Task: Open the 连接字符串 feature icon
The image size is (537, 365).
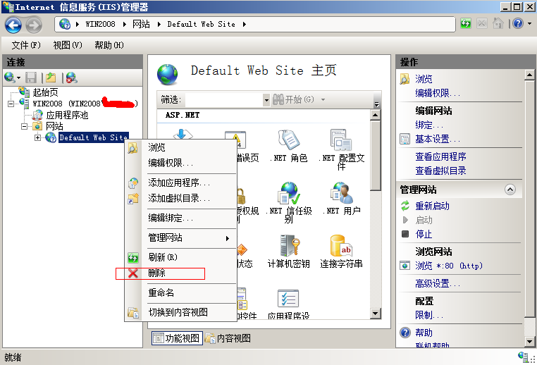Action: click(x=342, y=247)
